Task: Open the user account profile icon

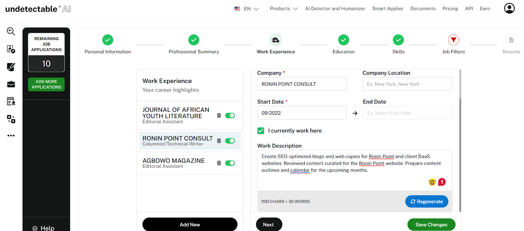Action: (509, 8)
